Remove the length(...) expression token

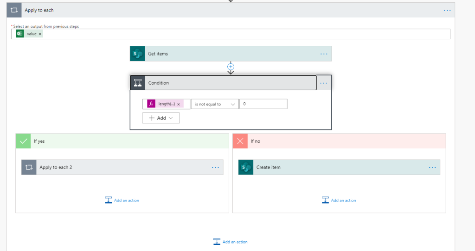(179, 104)
